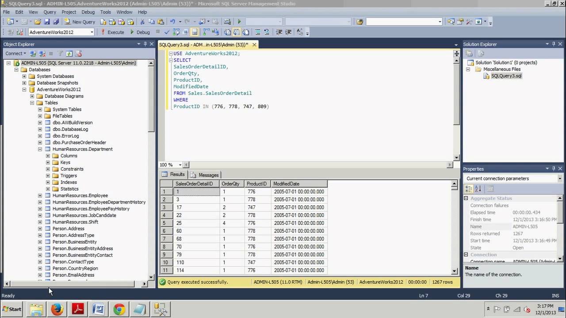Viewport: 566px width, 318px height.
Task: Select results grid row 5 header
Action: pyautogui.click(x=166, y=223)
